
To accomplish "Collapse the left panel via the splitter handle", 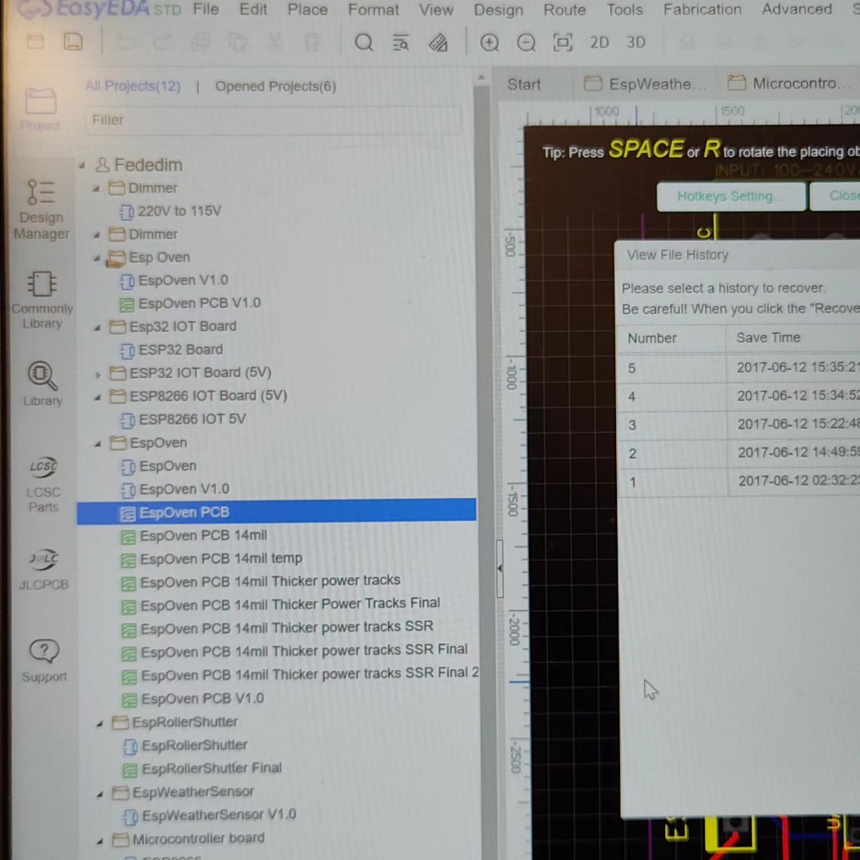I will click(x=500, y=569).
